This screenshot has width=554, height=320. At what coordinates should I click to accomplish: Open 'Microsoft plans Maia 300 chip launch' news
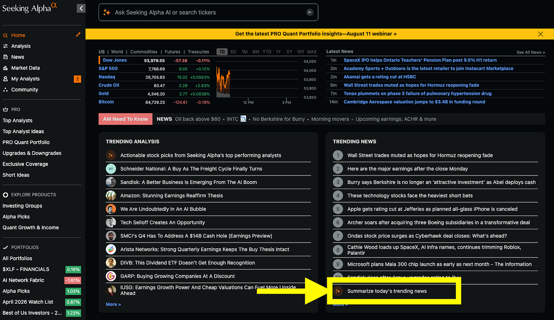coord(439,264)
